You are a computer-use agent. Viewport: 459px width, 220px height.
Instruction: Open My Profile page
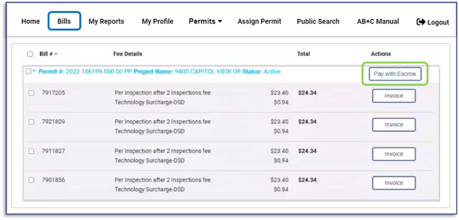[157, 21]
